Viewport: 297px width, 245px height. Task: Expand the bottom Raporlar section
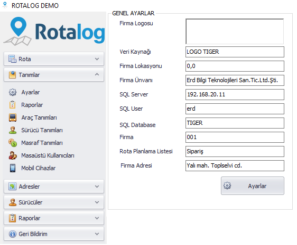(54, 218)
